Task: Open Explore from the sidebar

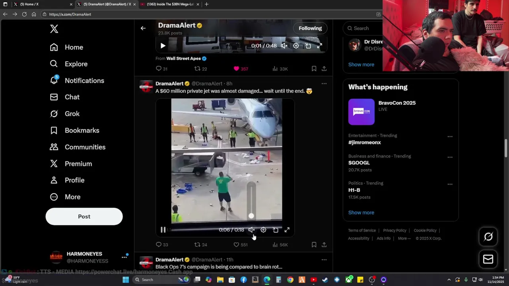Action: (68, 64)
